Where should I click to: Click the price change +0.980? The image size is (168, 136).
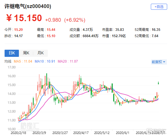click(53, 20)
